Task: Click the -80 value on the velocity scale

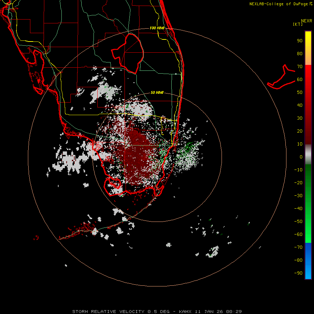Action: point(298,260)
